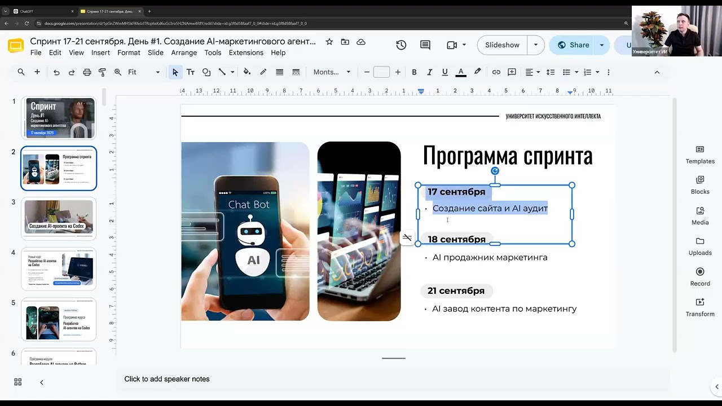Expand the line type dropdown arrow
722x406 pixels.
(x=232, y=72)
